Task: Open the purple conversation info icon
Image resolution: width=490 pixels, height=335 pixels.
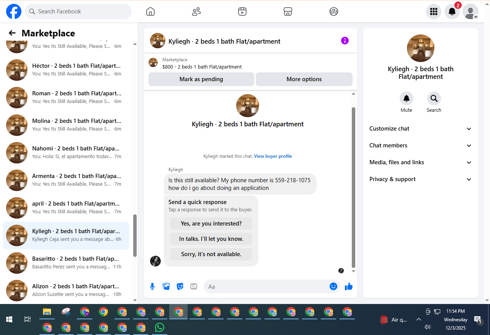Action: (345, 41)
